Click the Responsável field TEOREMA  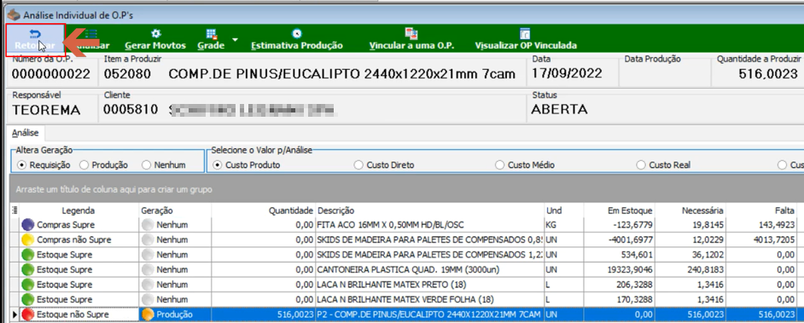point(46,110)
